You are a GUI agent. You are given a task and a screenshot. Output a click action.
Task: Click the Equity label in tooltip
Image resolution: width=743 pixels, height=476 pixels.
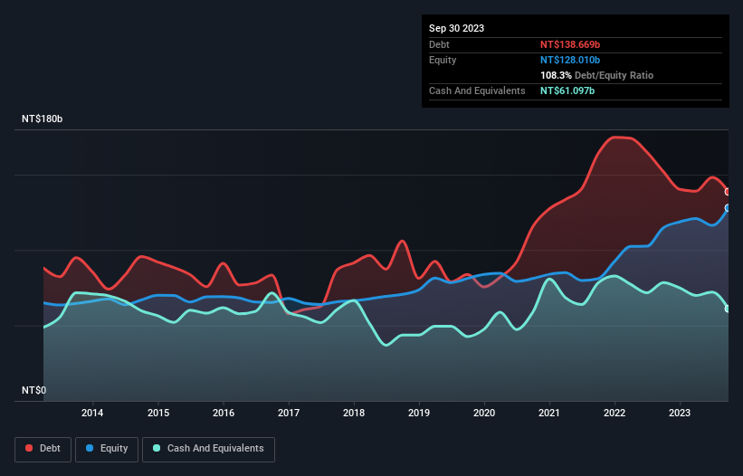coord(443,60)
